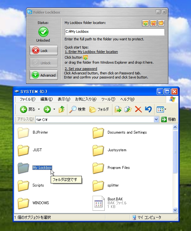The image size is (191, 231).
Task: Expand the Back history dropdown arrow
Action: coord(39,109)
